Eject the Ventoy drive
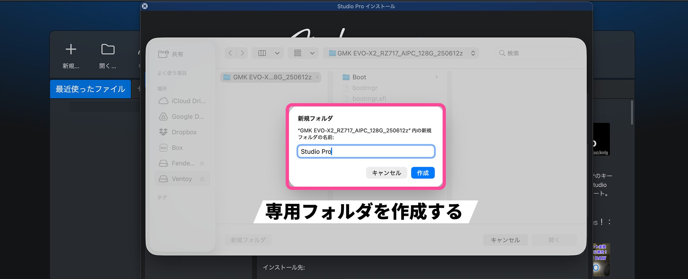 click(202, 179)
